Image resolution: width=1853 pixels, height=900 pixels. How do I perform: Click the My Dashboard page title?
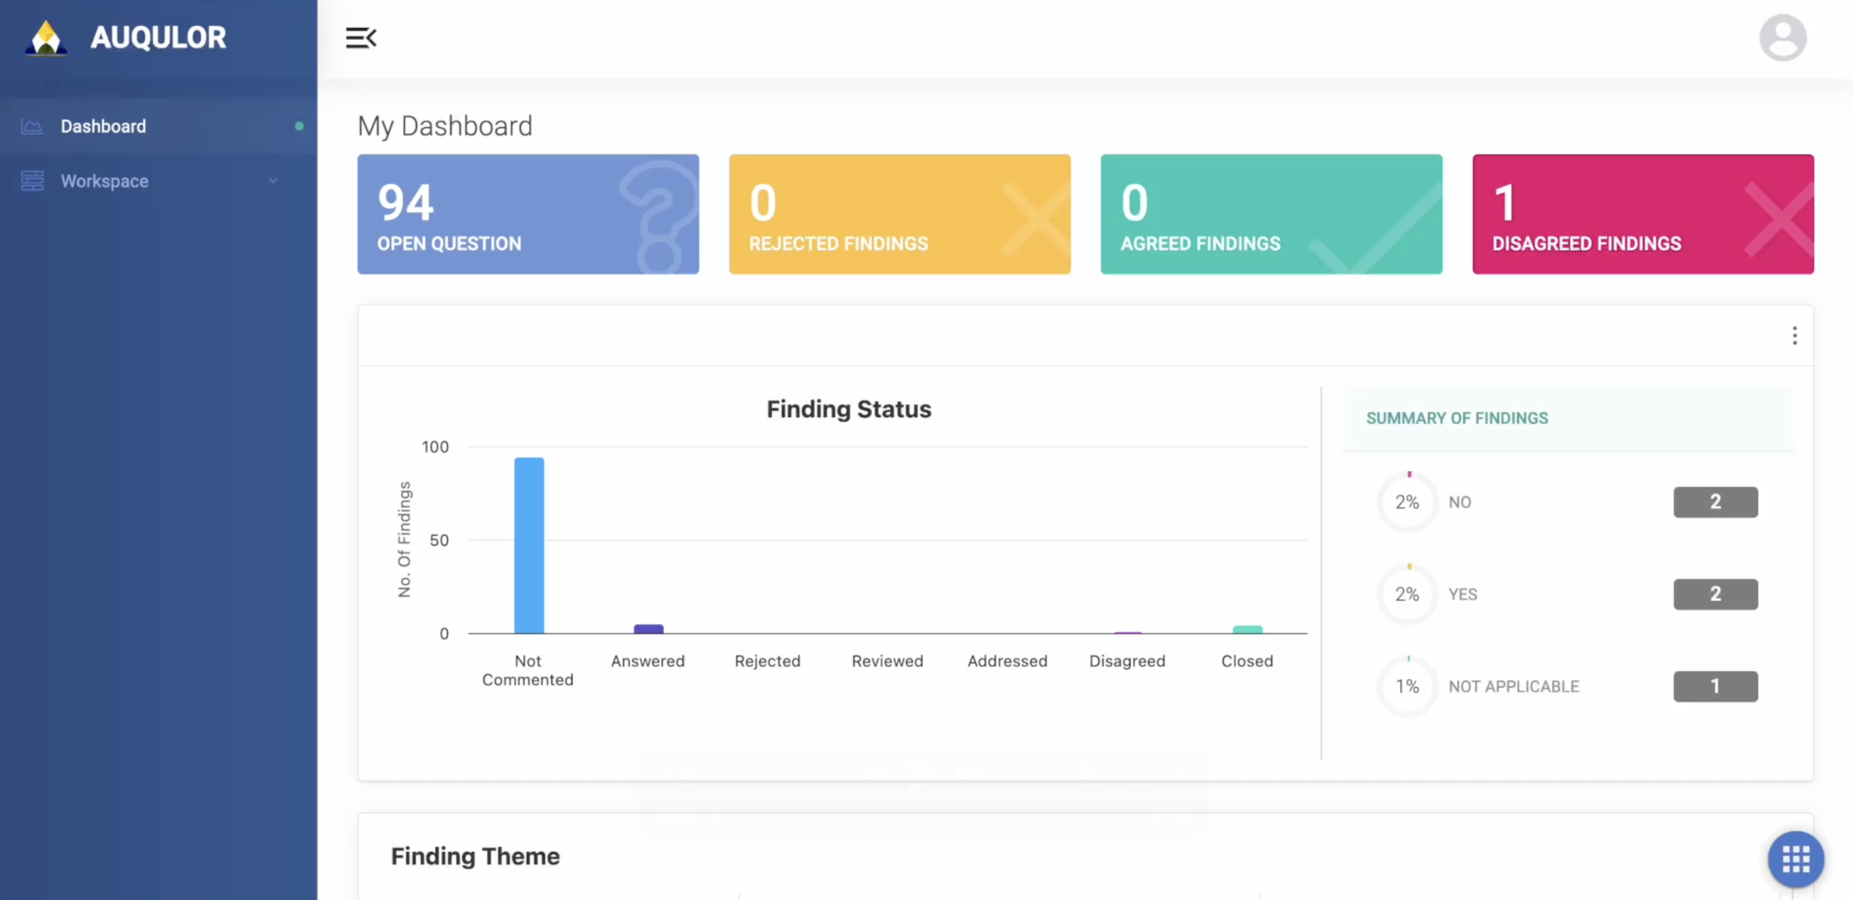[x=445, y=126]
